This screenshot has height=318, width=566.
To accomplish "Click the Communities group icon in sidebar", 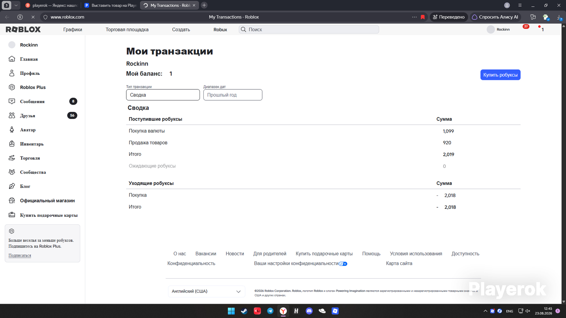I will point(12,172).
